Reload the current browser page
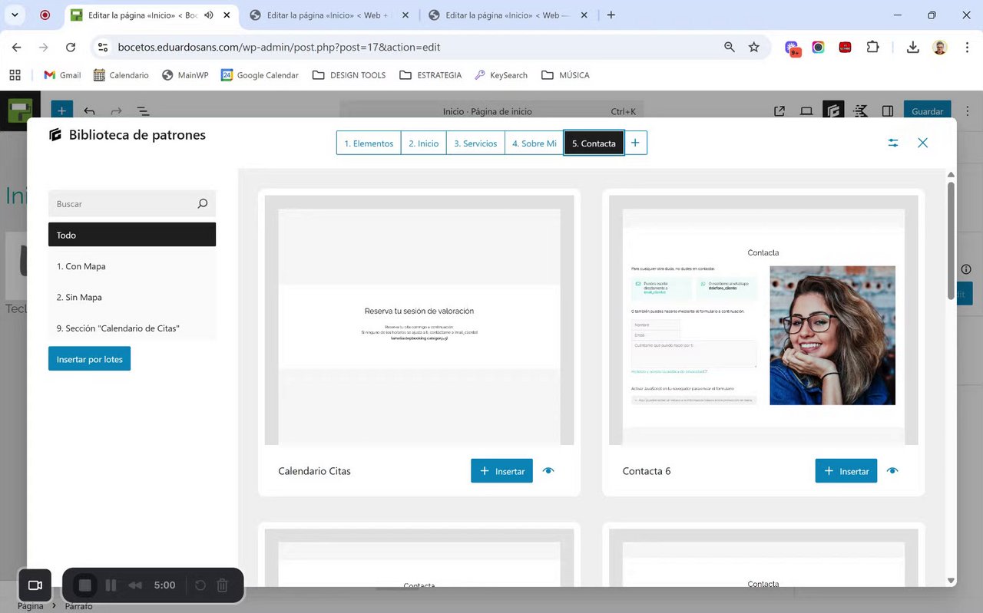The image size is (983, 613). click(71, 48)
